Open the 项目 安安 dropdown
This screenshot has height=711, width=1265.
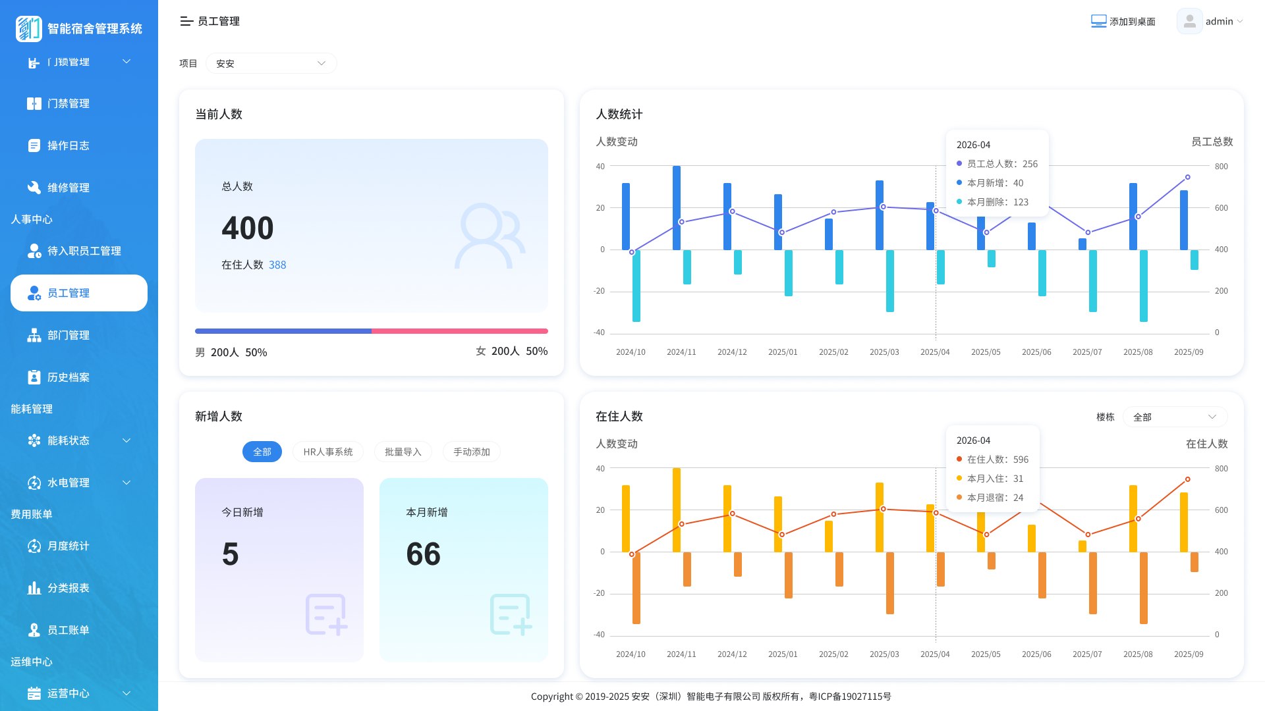click(x=271, y=63)
